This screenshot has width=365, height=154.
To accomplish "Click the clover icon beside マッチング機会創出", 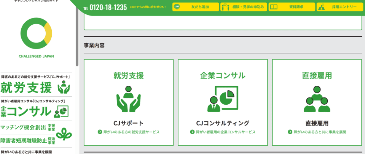I will (x=64, y=134).
